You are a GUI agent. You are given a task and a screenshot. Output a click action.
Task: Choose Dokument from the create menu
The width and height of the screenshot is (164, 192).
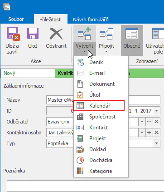click(101, 84)
